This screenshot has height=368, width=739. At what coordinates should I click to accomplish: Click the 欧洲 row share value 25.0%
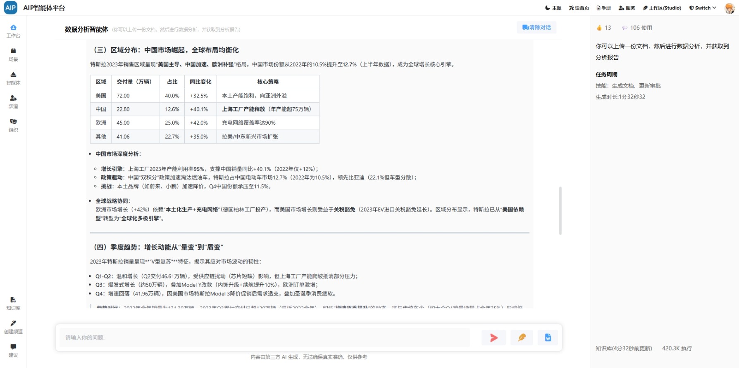click(x=172, y=123)
